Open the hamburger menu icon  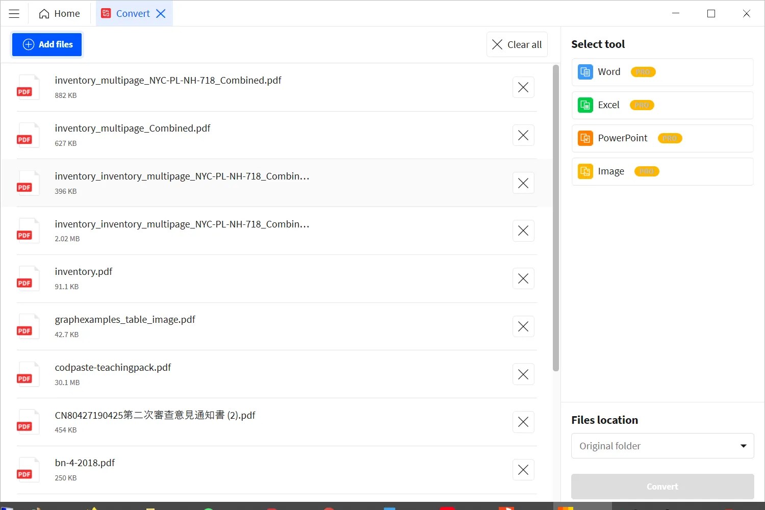pos(14,14)
